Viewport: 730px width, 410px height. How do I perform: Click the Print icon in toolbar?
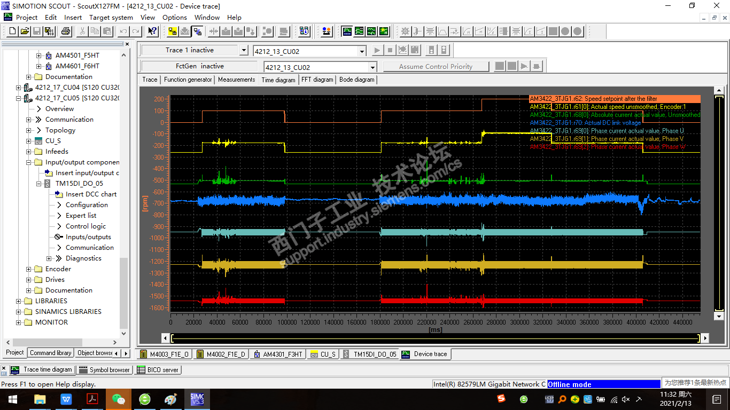coord(66,31)
